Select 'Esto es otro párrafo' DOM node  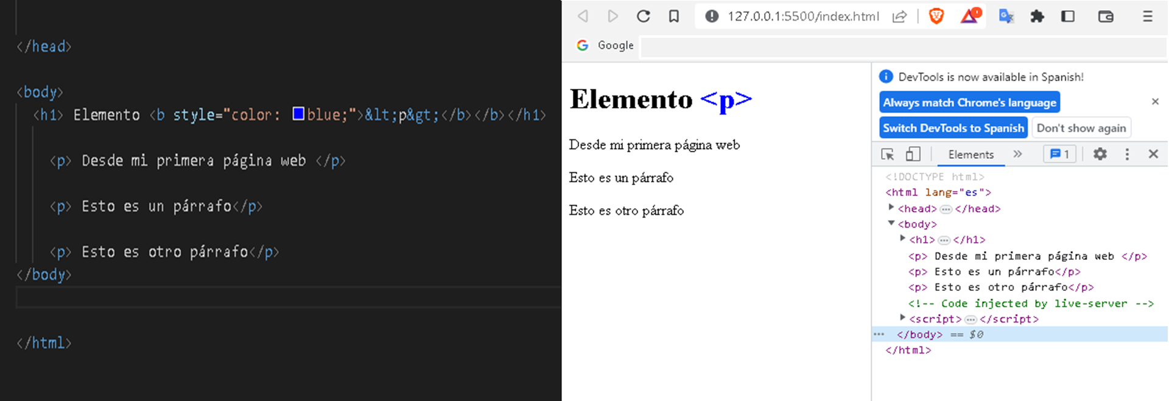(1001, 287)
